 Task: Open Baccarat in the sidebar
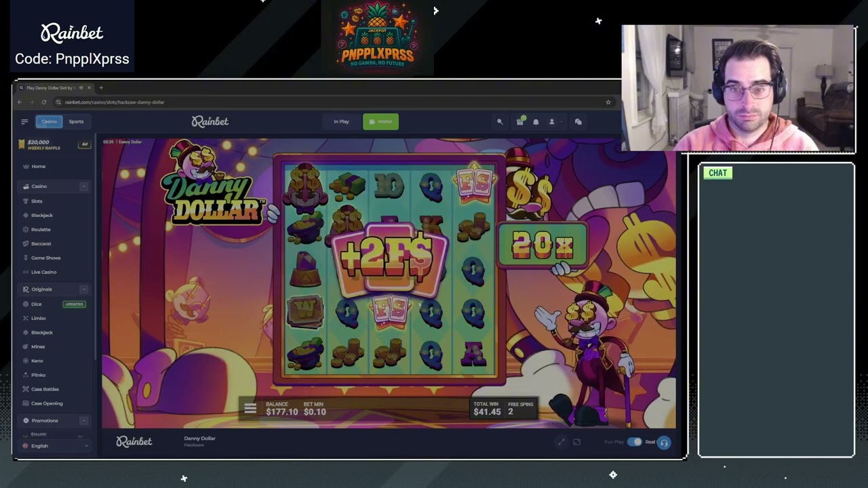pyautogui.click(x=41, y=244)
